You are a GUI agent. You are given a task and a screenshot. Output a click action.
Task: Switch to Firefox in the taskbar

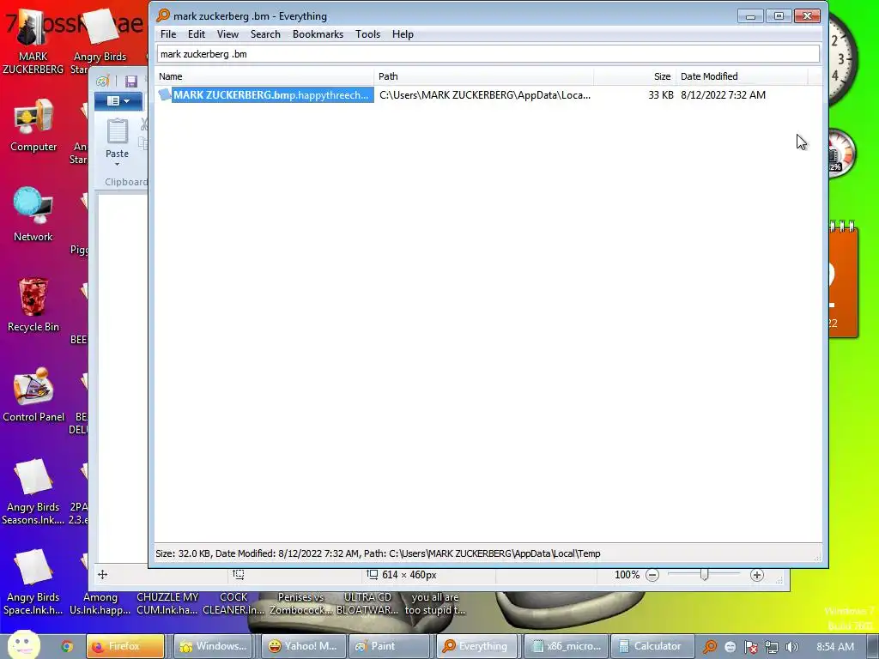[x=125, y=646]
